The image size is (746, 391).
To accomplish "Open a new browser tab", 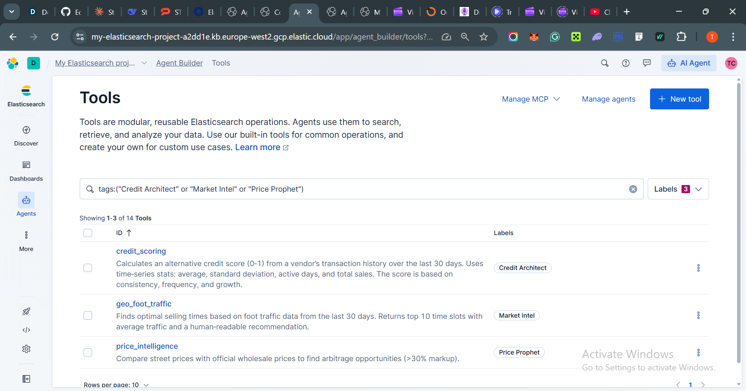I will pyautogui.click(x=627, y=12).
